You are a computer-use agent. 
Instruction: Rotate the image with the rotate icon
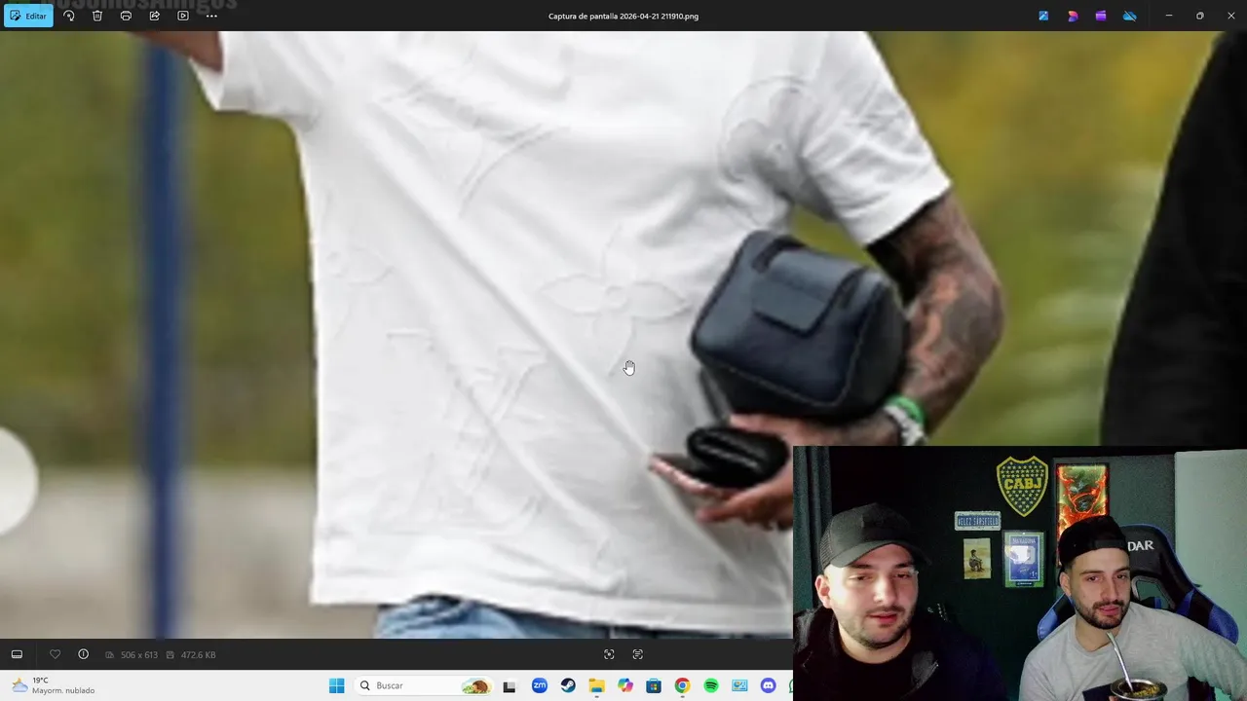[69, 16]
